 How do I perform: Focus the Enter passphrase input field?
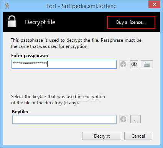pos(64,64)
